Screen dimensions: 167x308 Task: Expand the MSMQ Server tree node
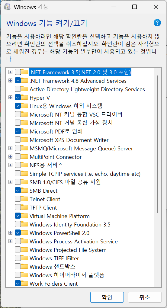(10, 148)
